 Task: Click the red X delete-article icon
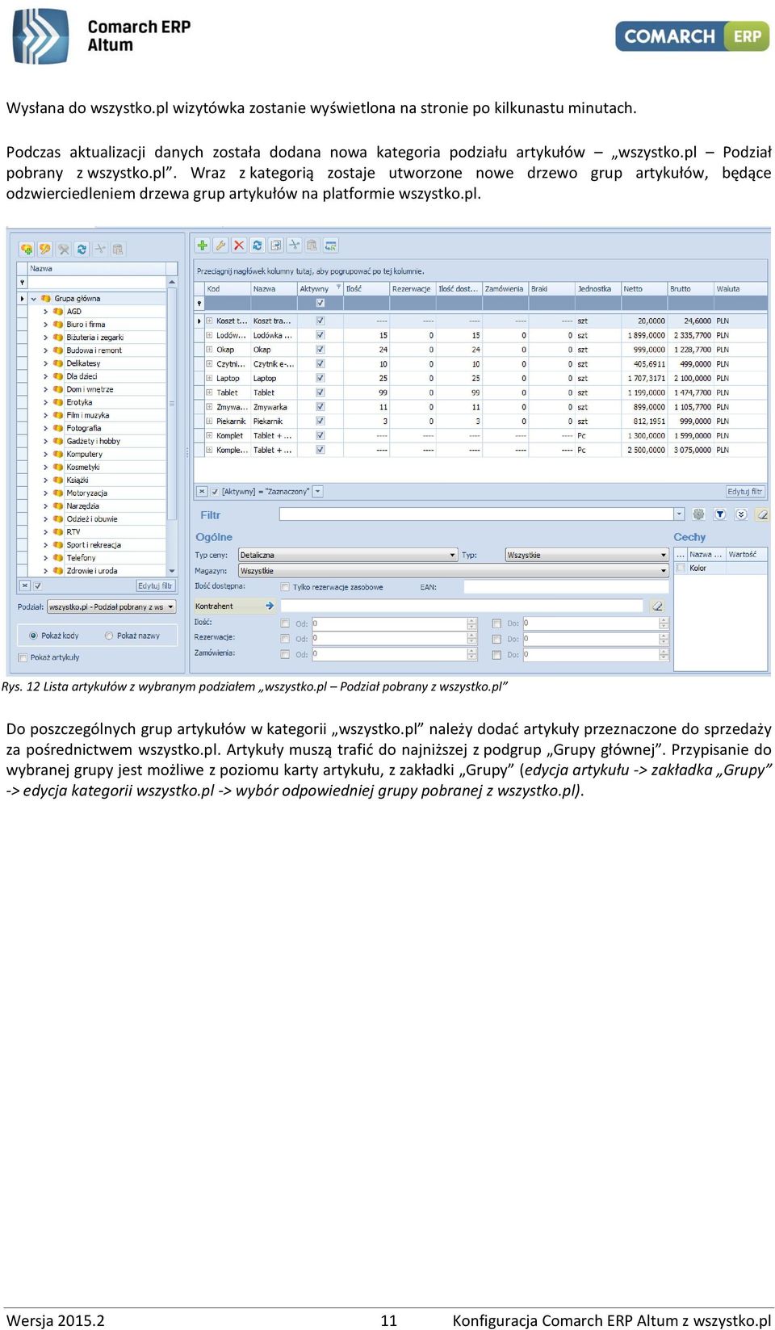(x=239, y=245)
